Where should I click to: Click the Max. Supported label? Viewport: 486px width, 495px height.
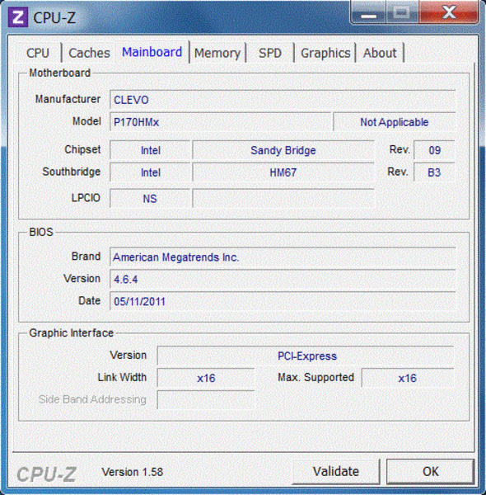[x=315, y=377]
